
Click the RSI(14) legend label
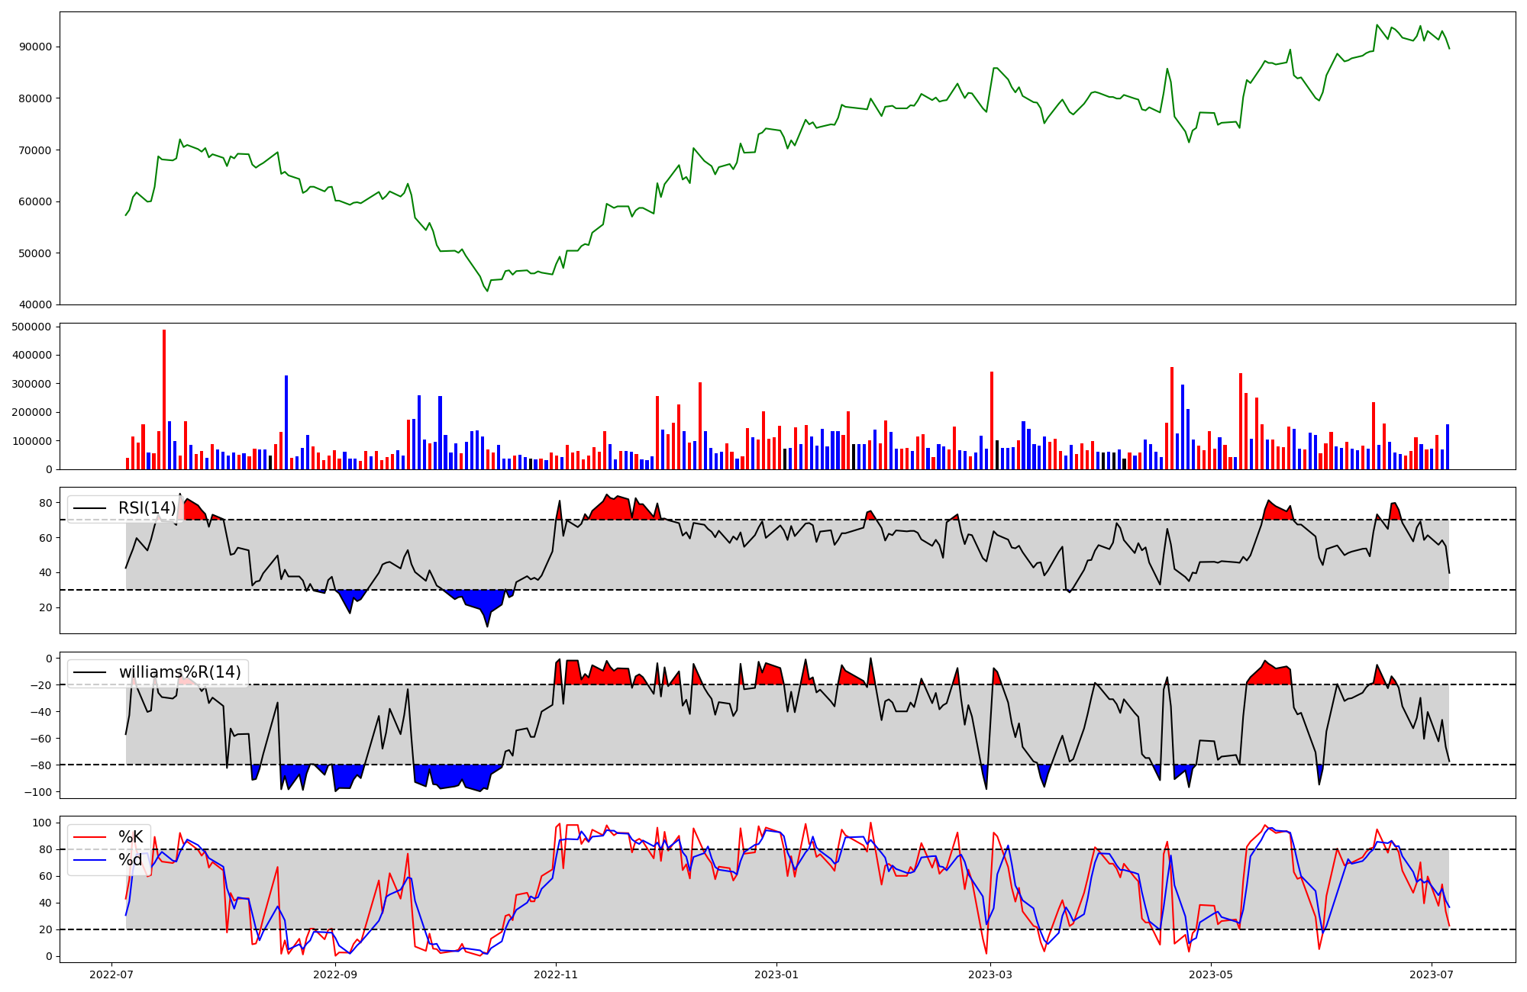[147, 508]
